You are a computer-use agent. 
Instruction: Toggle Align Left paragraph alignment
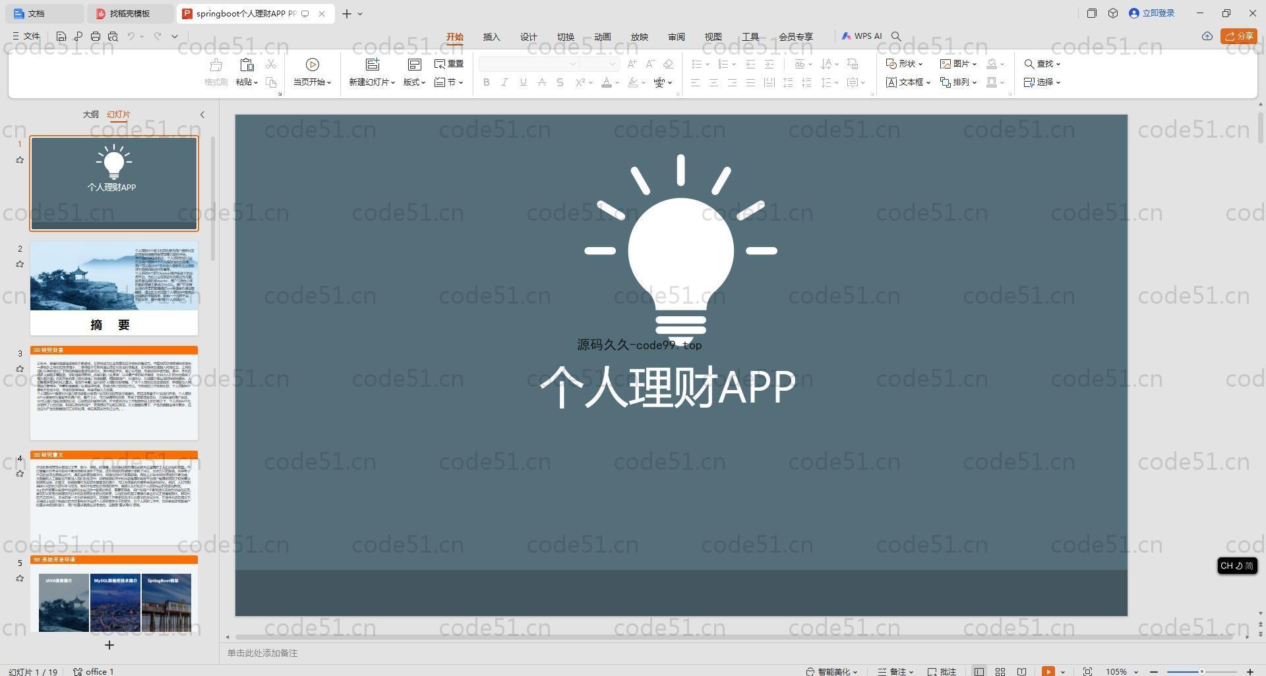(695, 82)
